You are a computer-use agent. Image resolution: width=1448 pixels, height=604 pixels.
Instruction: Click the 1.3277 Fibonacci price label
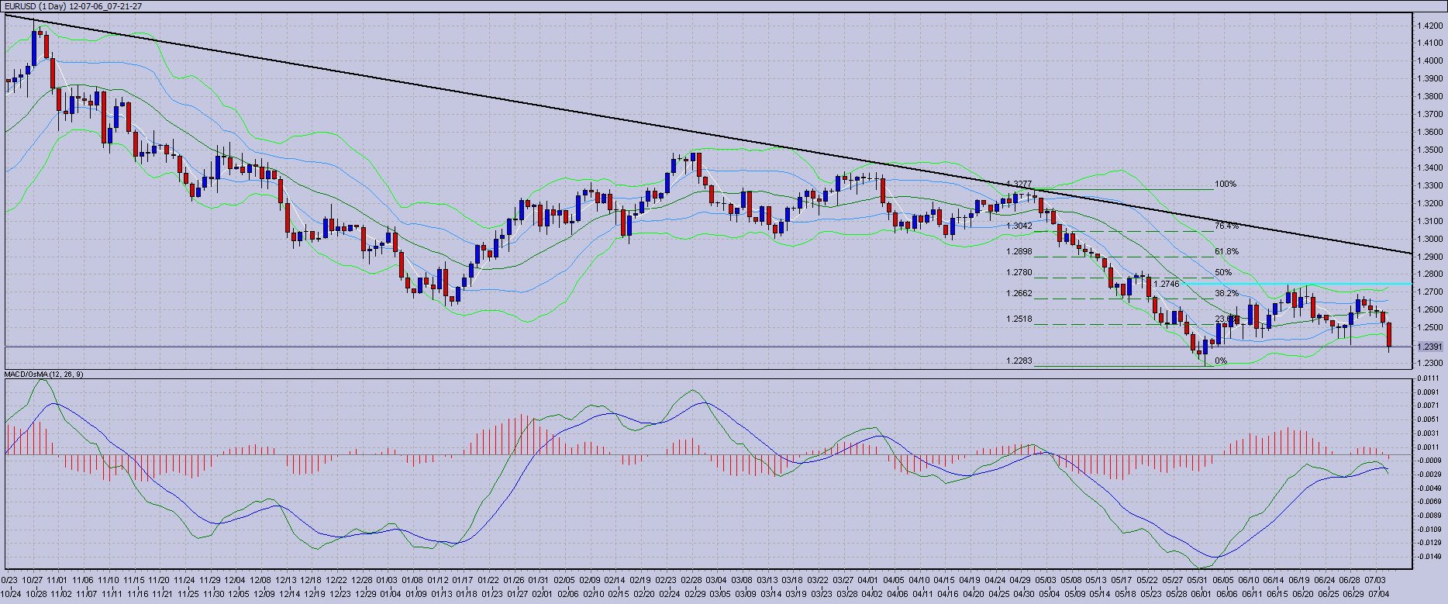click(1019, 185)
